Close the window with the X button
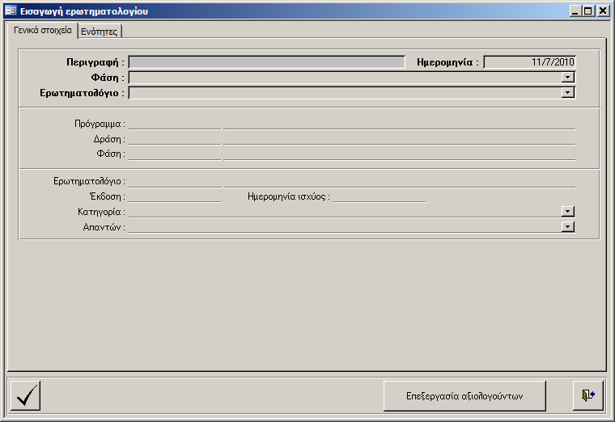Screen dimensions: 615x422 point(603,11)
